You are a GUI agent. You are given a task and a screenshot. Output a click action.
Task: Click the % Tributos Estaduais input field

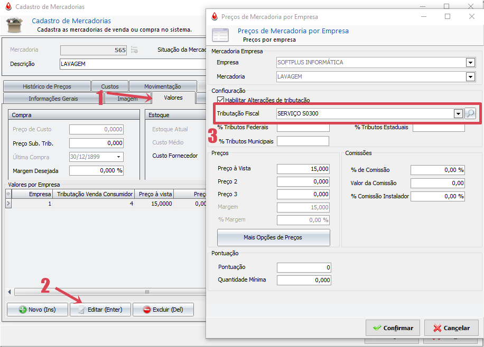[439, 128]
